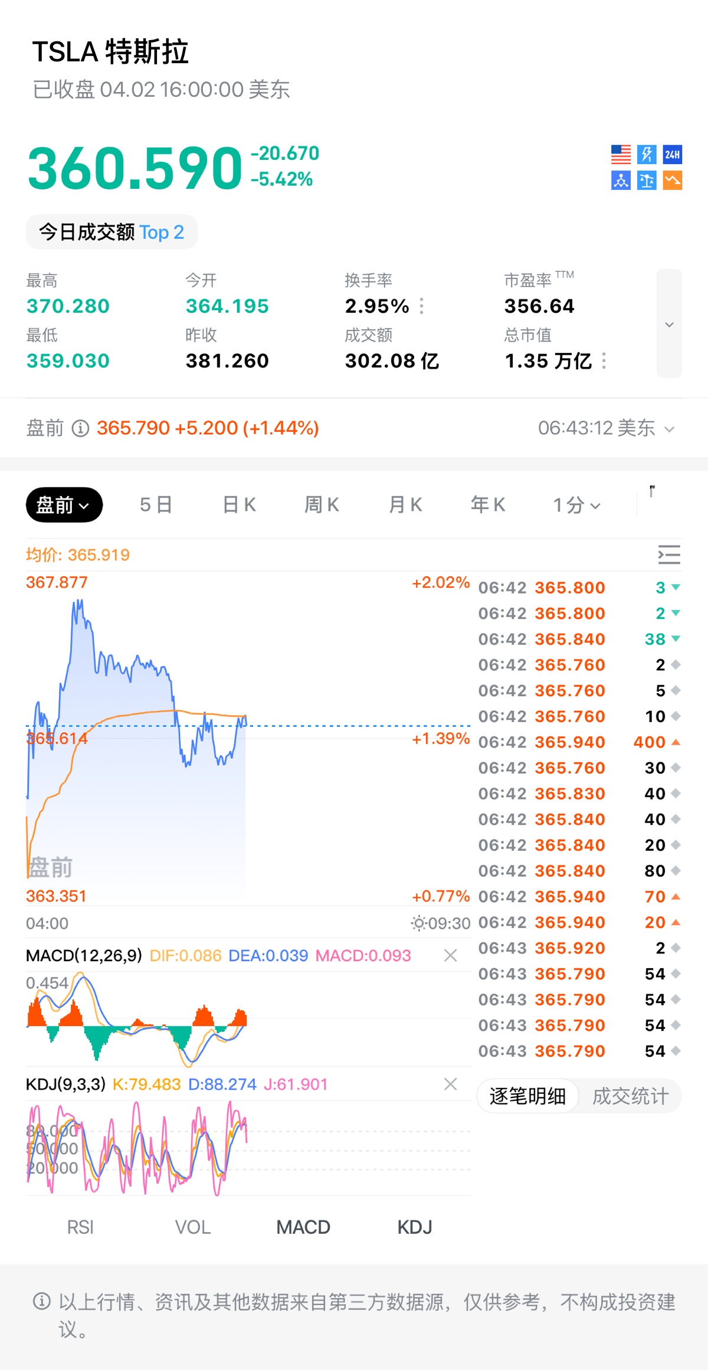The height and width of the screenshot is (1370, 708).
Task: Switch to 成交统计 view
Action: click(630, 1096)
